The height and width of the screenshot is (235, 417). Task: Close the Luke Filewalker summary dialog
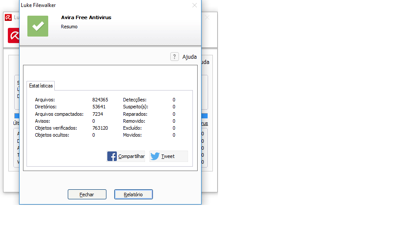click(195, 5)
